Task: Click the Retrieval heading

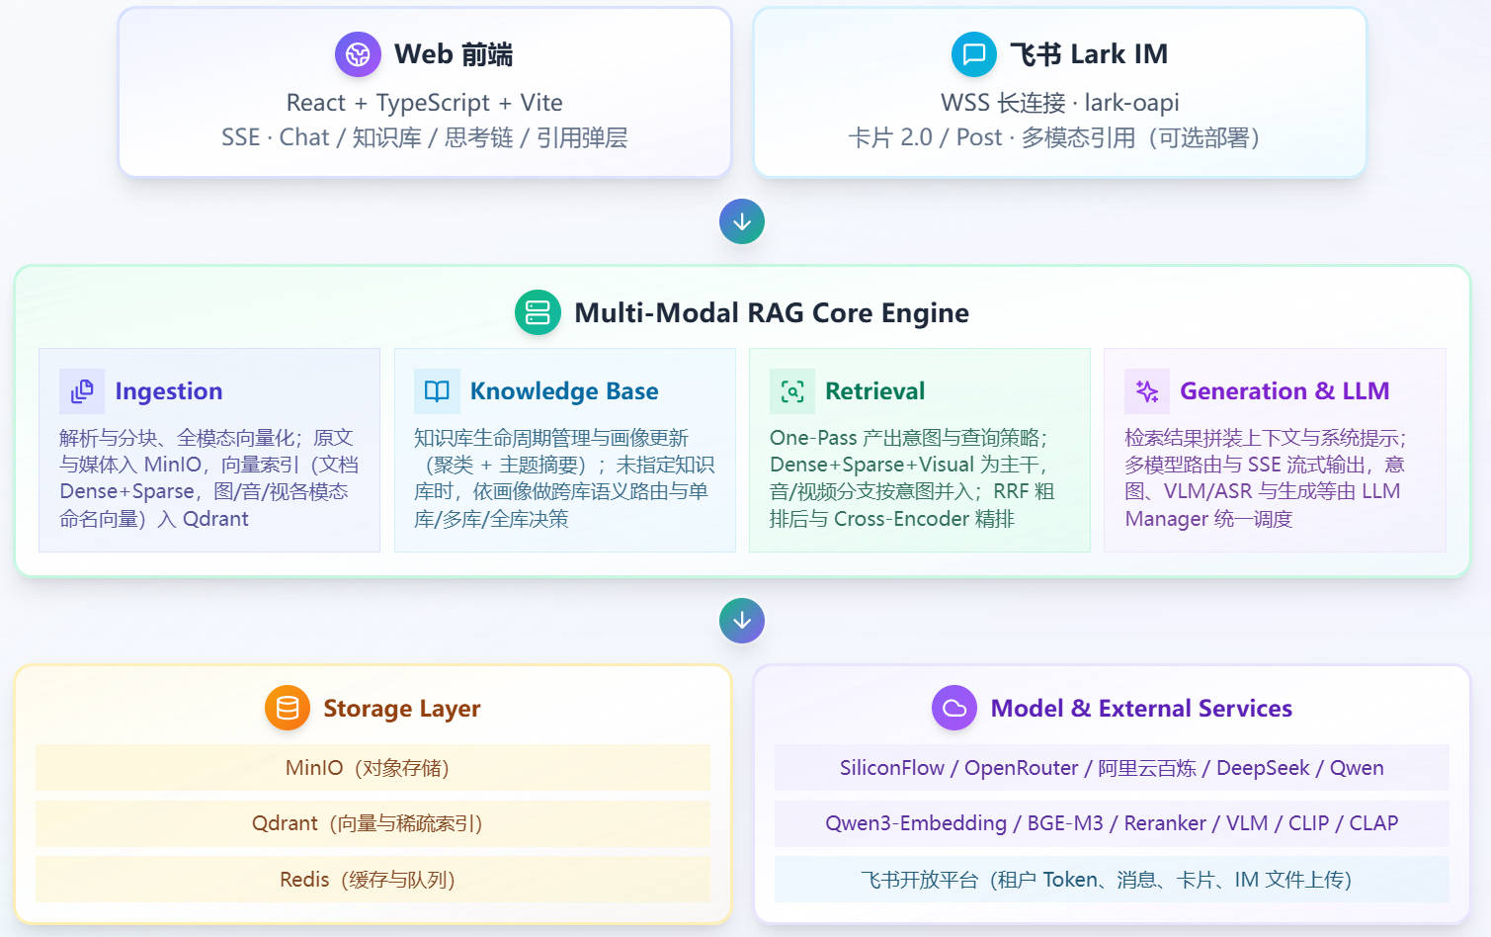Action: pyautogui.click(x=875, y=391)
